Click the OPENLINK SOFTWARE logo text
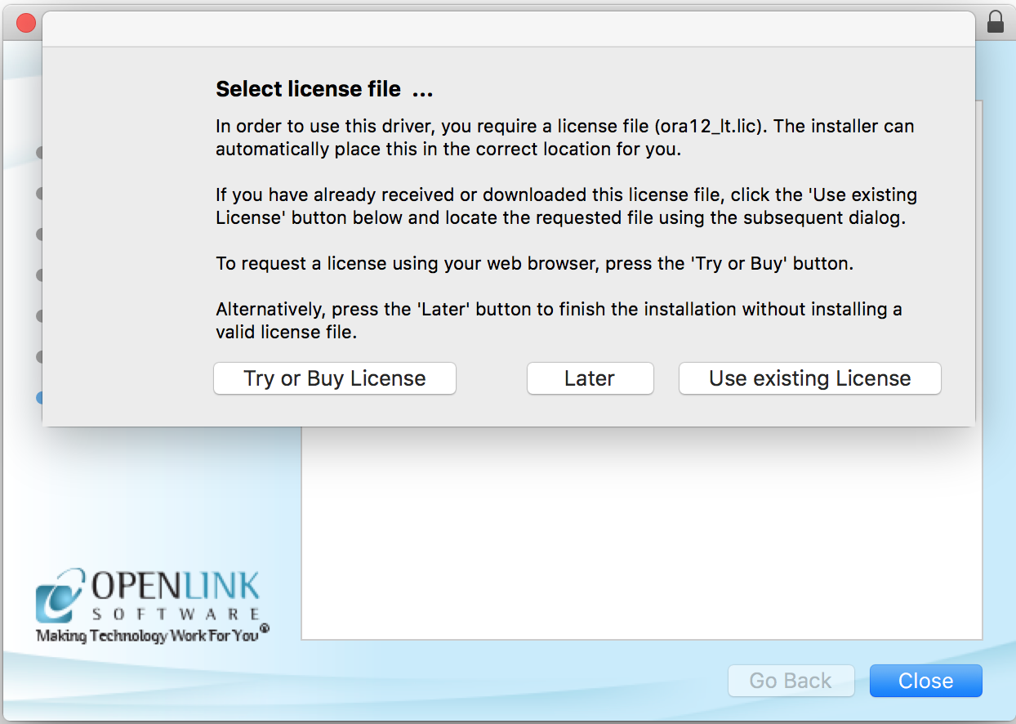 tap(176, 596)
